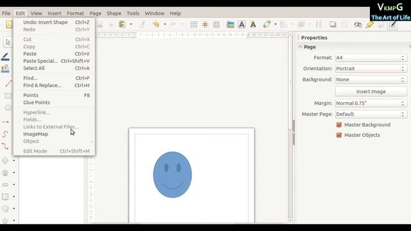Click the Fontwork text icon
Screen dimensions: 411x231
pos(253,24)
